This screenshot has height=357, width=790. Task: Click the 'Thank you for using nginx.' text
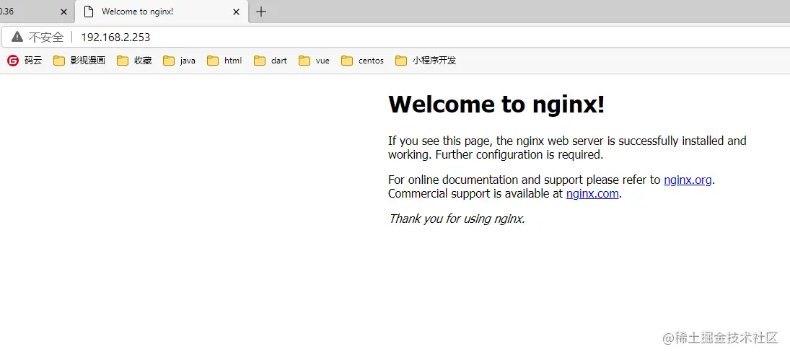(457, 219)
